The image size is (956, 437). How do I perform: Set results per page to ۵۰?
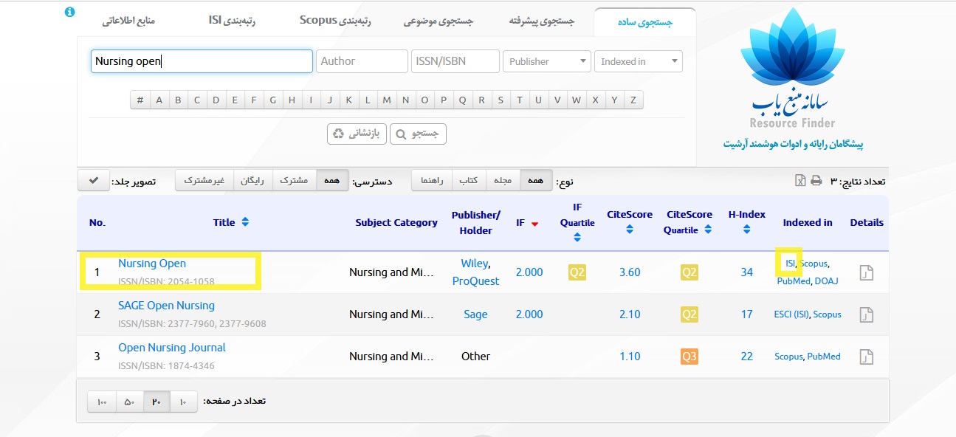point(129,402)
